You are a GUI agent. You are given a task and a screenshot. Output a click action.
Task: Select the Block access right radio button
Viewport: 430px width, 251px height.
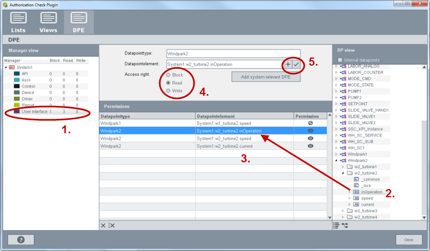click(169, 75)
